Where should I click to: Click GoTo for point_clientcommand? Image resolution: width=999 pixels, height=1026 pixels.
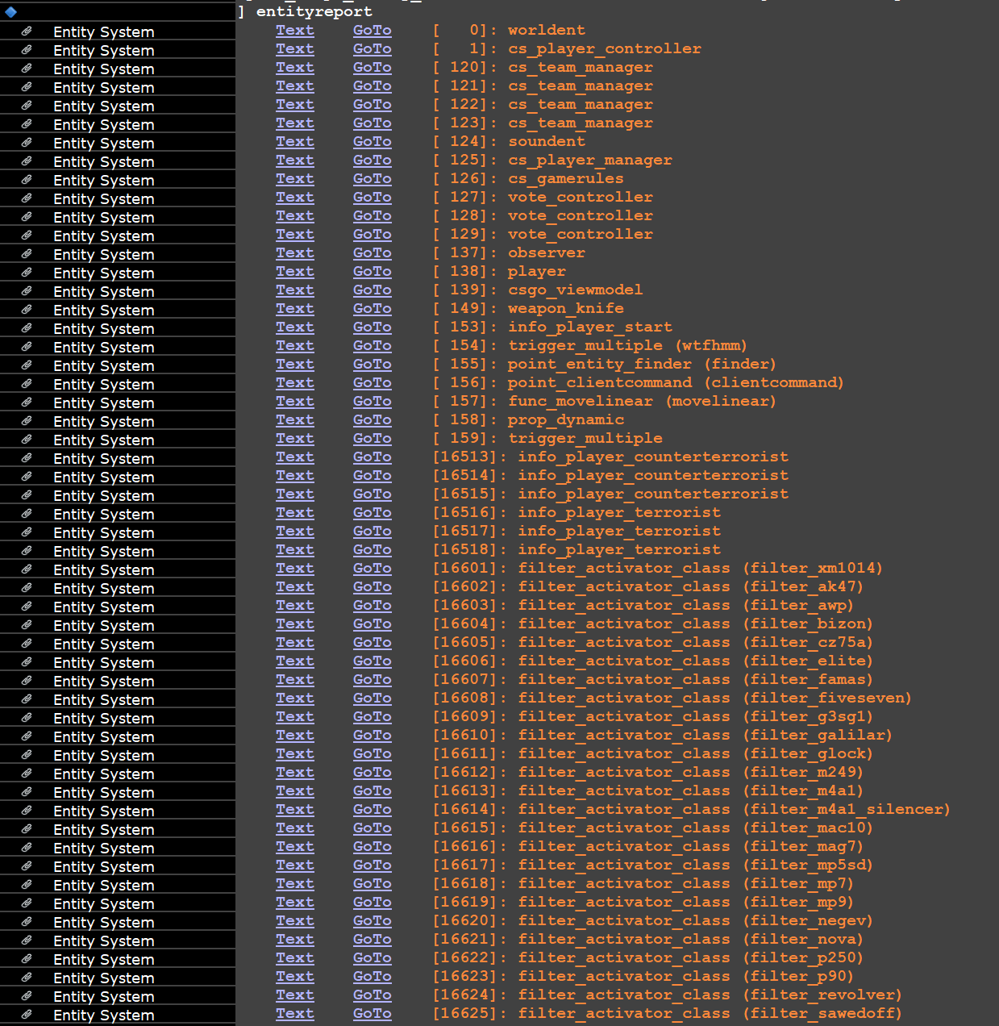click(x=372, y=383)
